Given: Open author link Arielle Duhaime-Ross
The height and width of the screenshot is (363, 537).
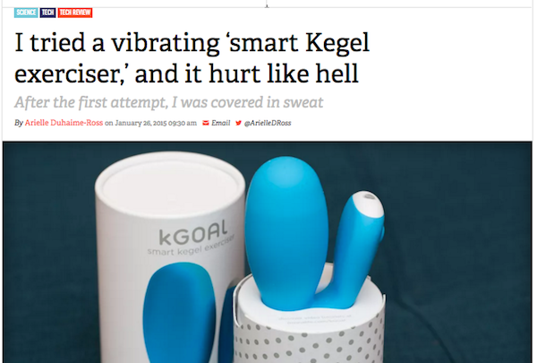Looking at the screenshot, I should [x=64, y=123].
